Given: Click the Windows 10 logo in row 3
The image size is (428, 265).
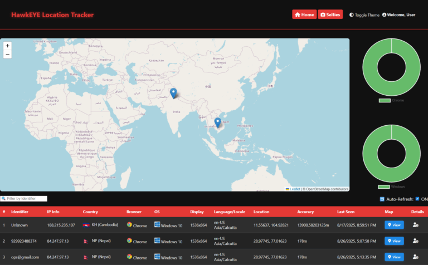Looking at the screenshot, I should [157, 257].
